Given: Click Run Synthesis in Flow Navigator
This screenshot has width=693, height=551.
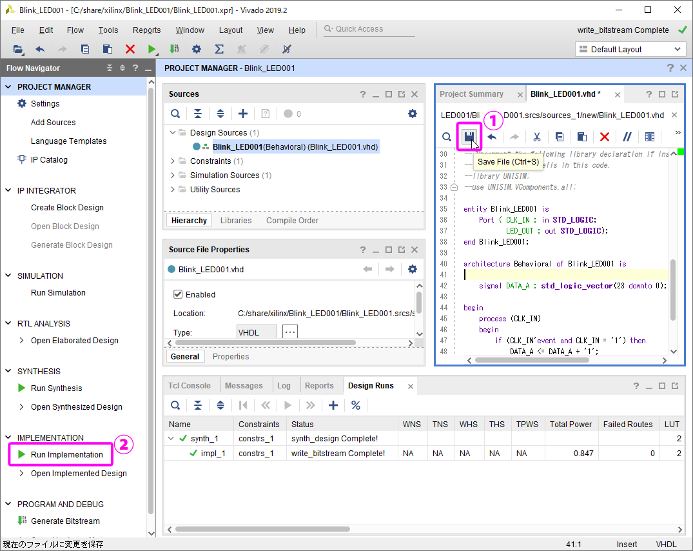Looking at the screenshot, I should coord(57,388).
